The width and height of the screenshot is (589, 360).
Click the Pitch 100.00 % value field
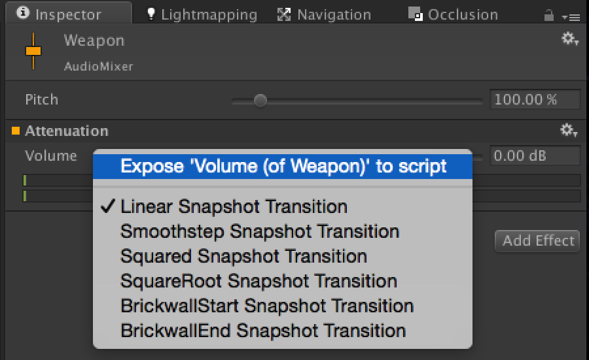click(x=535, y=99)
